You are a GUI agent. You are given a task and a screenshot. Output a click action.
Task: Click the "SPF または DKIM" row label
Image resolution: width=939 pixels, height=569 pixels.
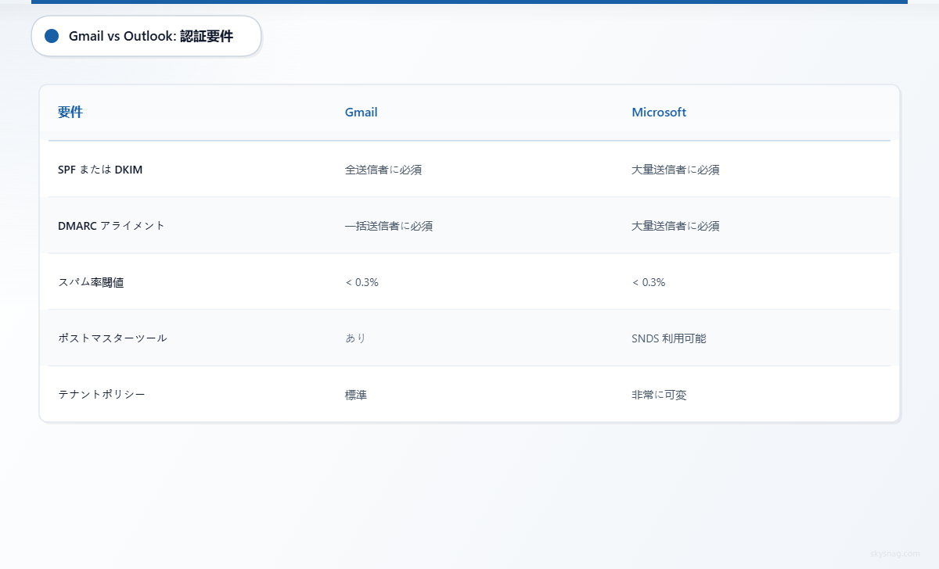pos(100,170)
